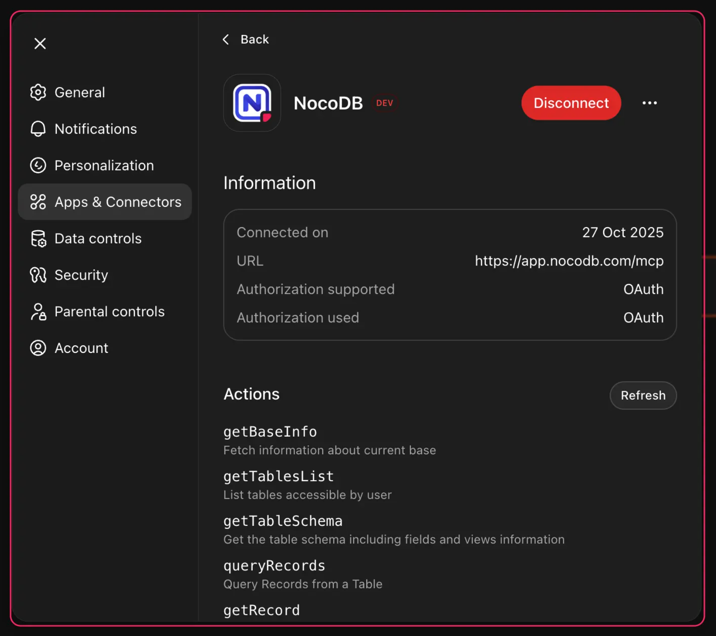Viewport: 716px width, 636px height.
Task: Click the NocoDB MCP URL value
Action: click(x=569, y=261)
